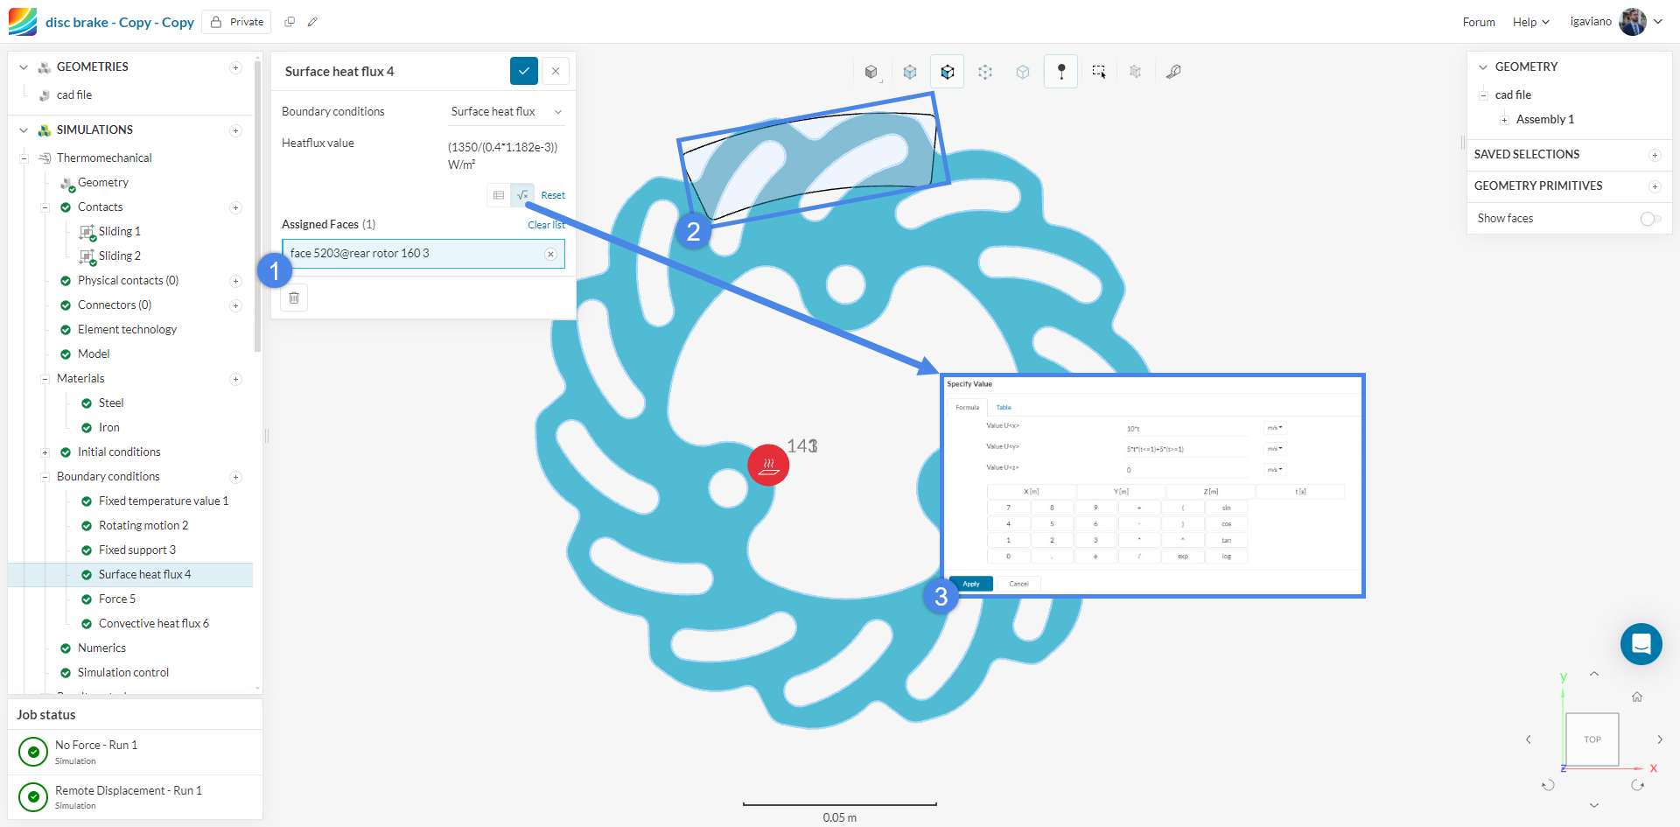1680x827 pixels.
Task: Toggle the Show faces switch
Action: (1650, 219)
